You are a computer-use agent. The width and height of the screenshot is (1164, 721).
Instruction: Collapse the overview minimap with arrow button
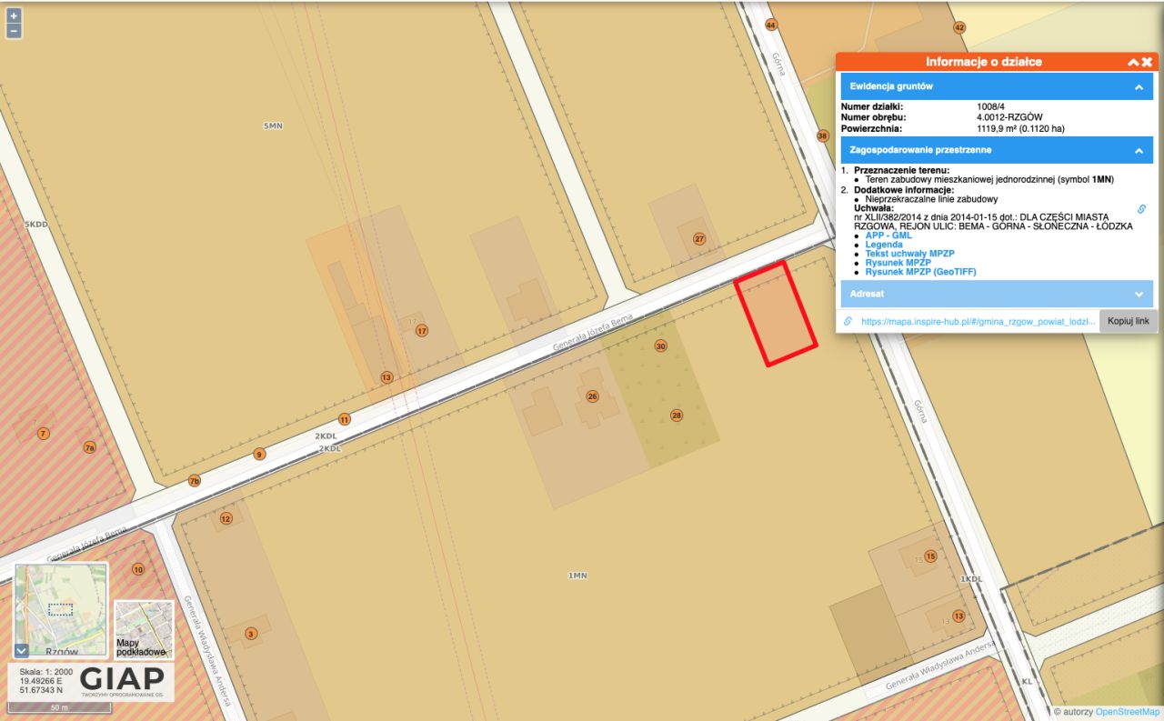pos(22,650)
